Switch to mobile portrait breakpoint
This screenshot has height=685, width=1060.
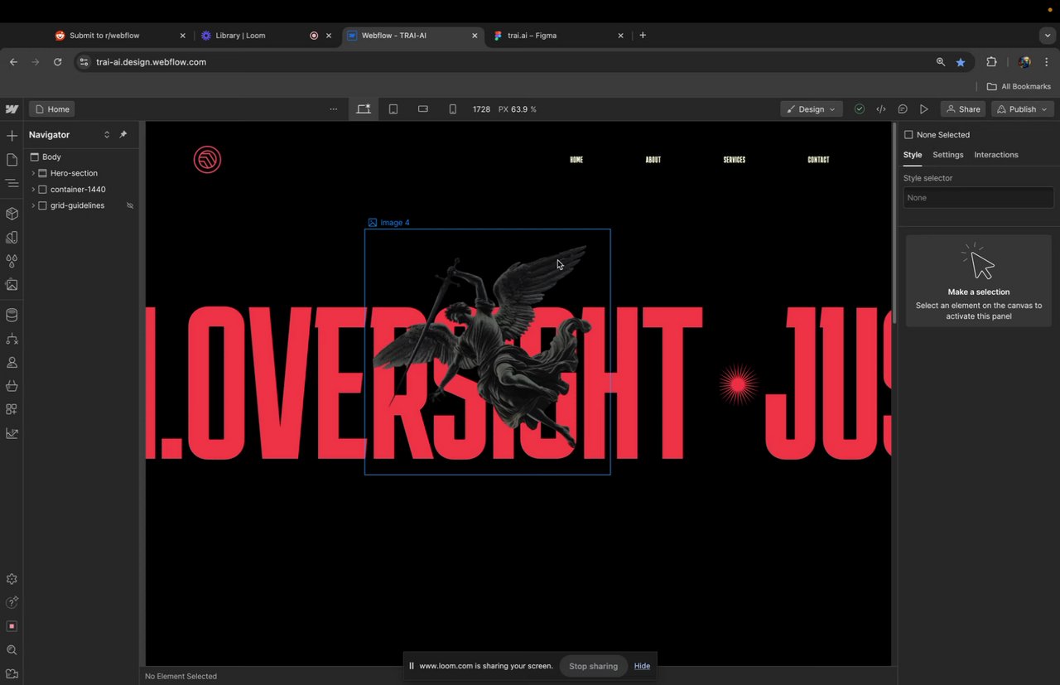[x=452, y=109]
